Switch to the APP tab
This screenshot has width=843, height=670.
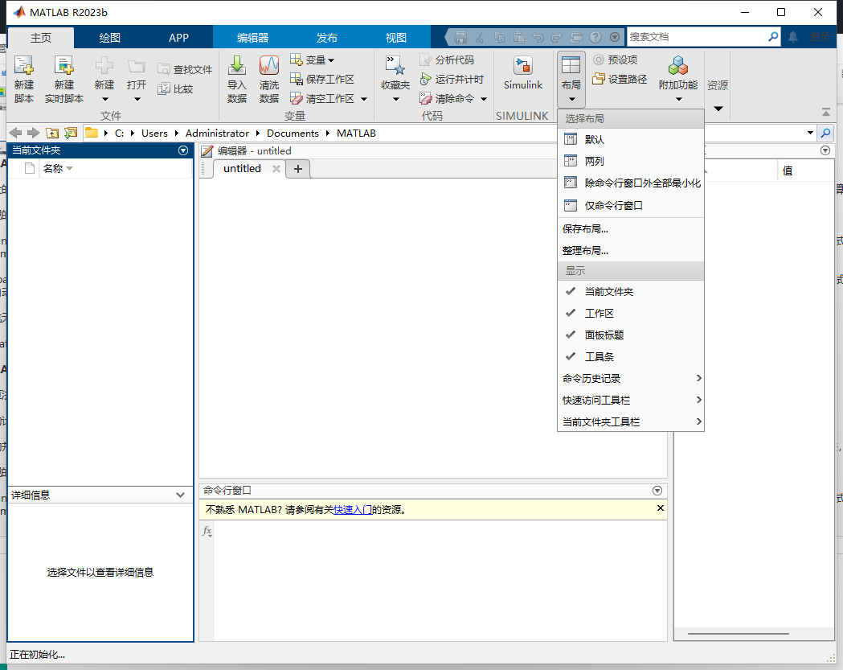click(x=178, y=38)
